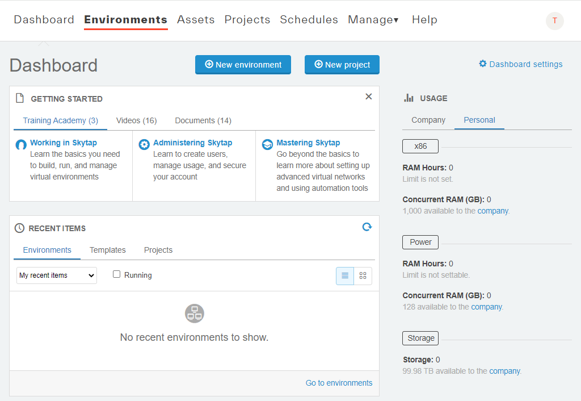Open the Videos tab in Getting Started
Viewport: 581px width, 401px height.
point(136,120)
